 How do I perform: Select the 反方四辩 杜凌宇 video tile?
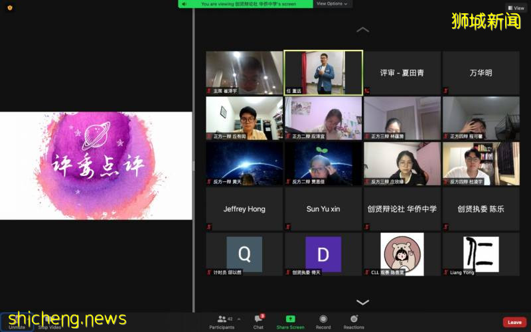pos(481,163)
